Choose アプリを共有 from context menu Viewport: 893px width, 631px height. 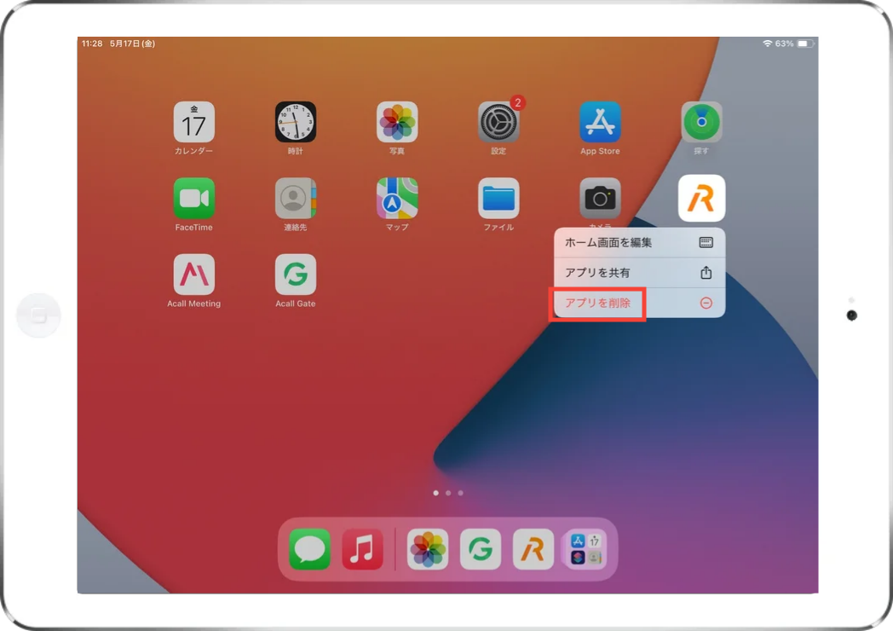pyautogui.click(x=640, y=273)
